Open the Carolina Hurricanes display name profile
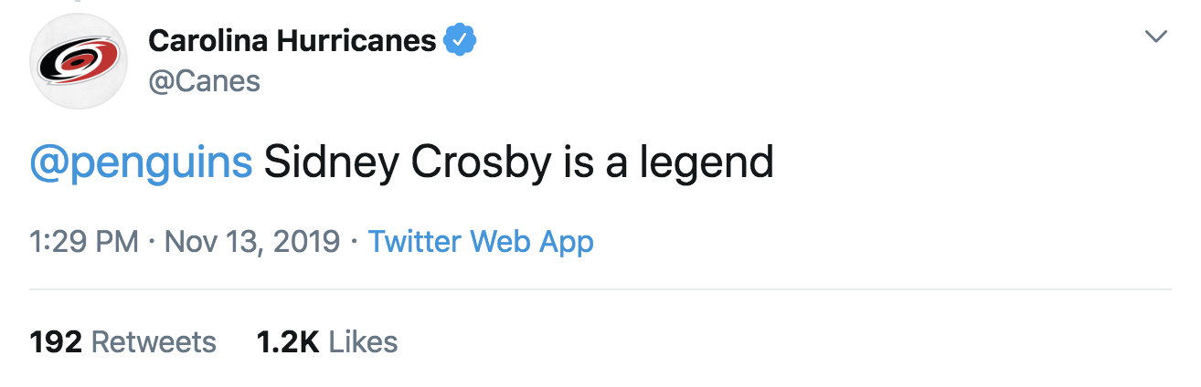Image resolution: width=1201 pixels, height=387 pixels. [x=292, y=40]
